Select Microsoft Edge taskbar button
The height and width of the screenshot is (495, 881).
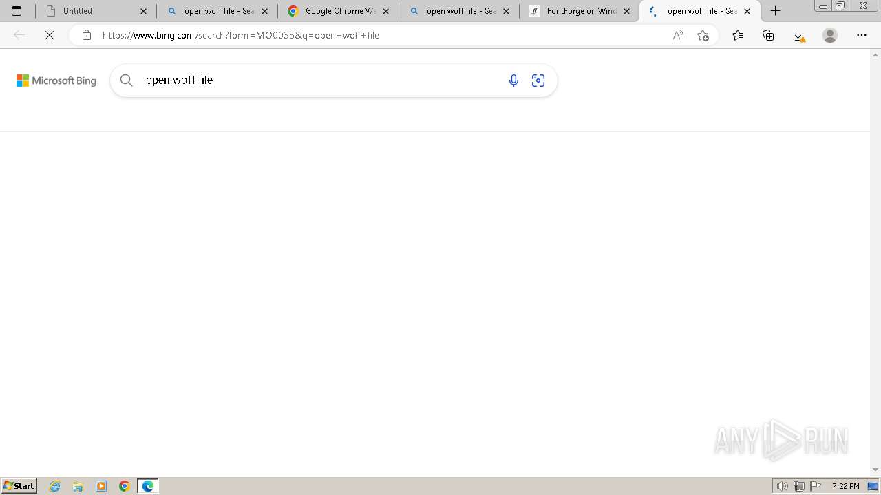coord(148,486)
